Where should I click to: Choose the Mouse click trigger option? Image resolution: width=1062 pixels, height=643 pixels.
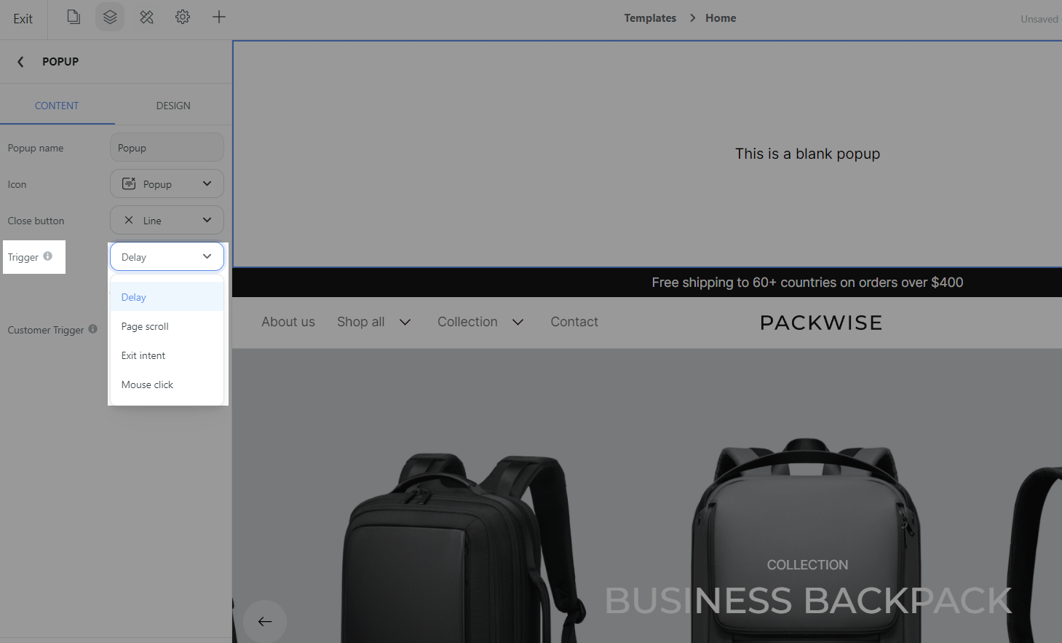point(167,384)
